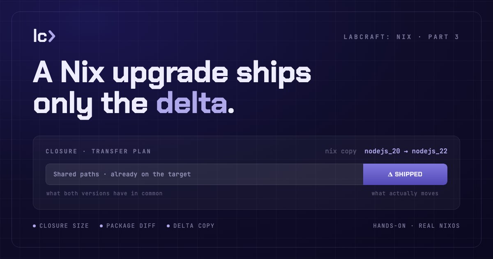Click the Shared paths bar segment
493x259 pixels.
click(204, 174)
